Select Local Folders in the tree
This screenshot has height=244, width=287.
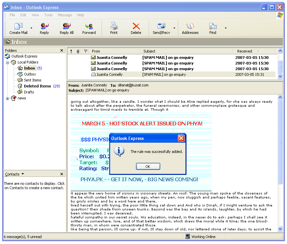coord(28,62)
